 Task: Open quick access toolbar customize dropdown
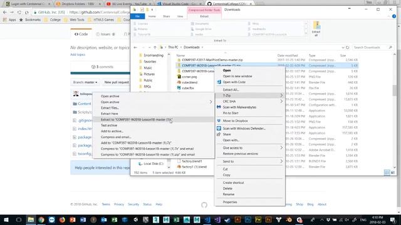pyautogui.click(x=152, y=10)
